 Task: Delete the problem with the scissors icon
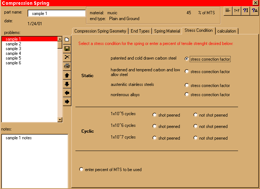click(67, 57)
